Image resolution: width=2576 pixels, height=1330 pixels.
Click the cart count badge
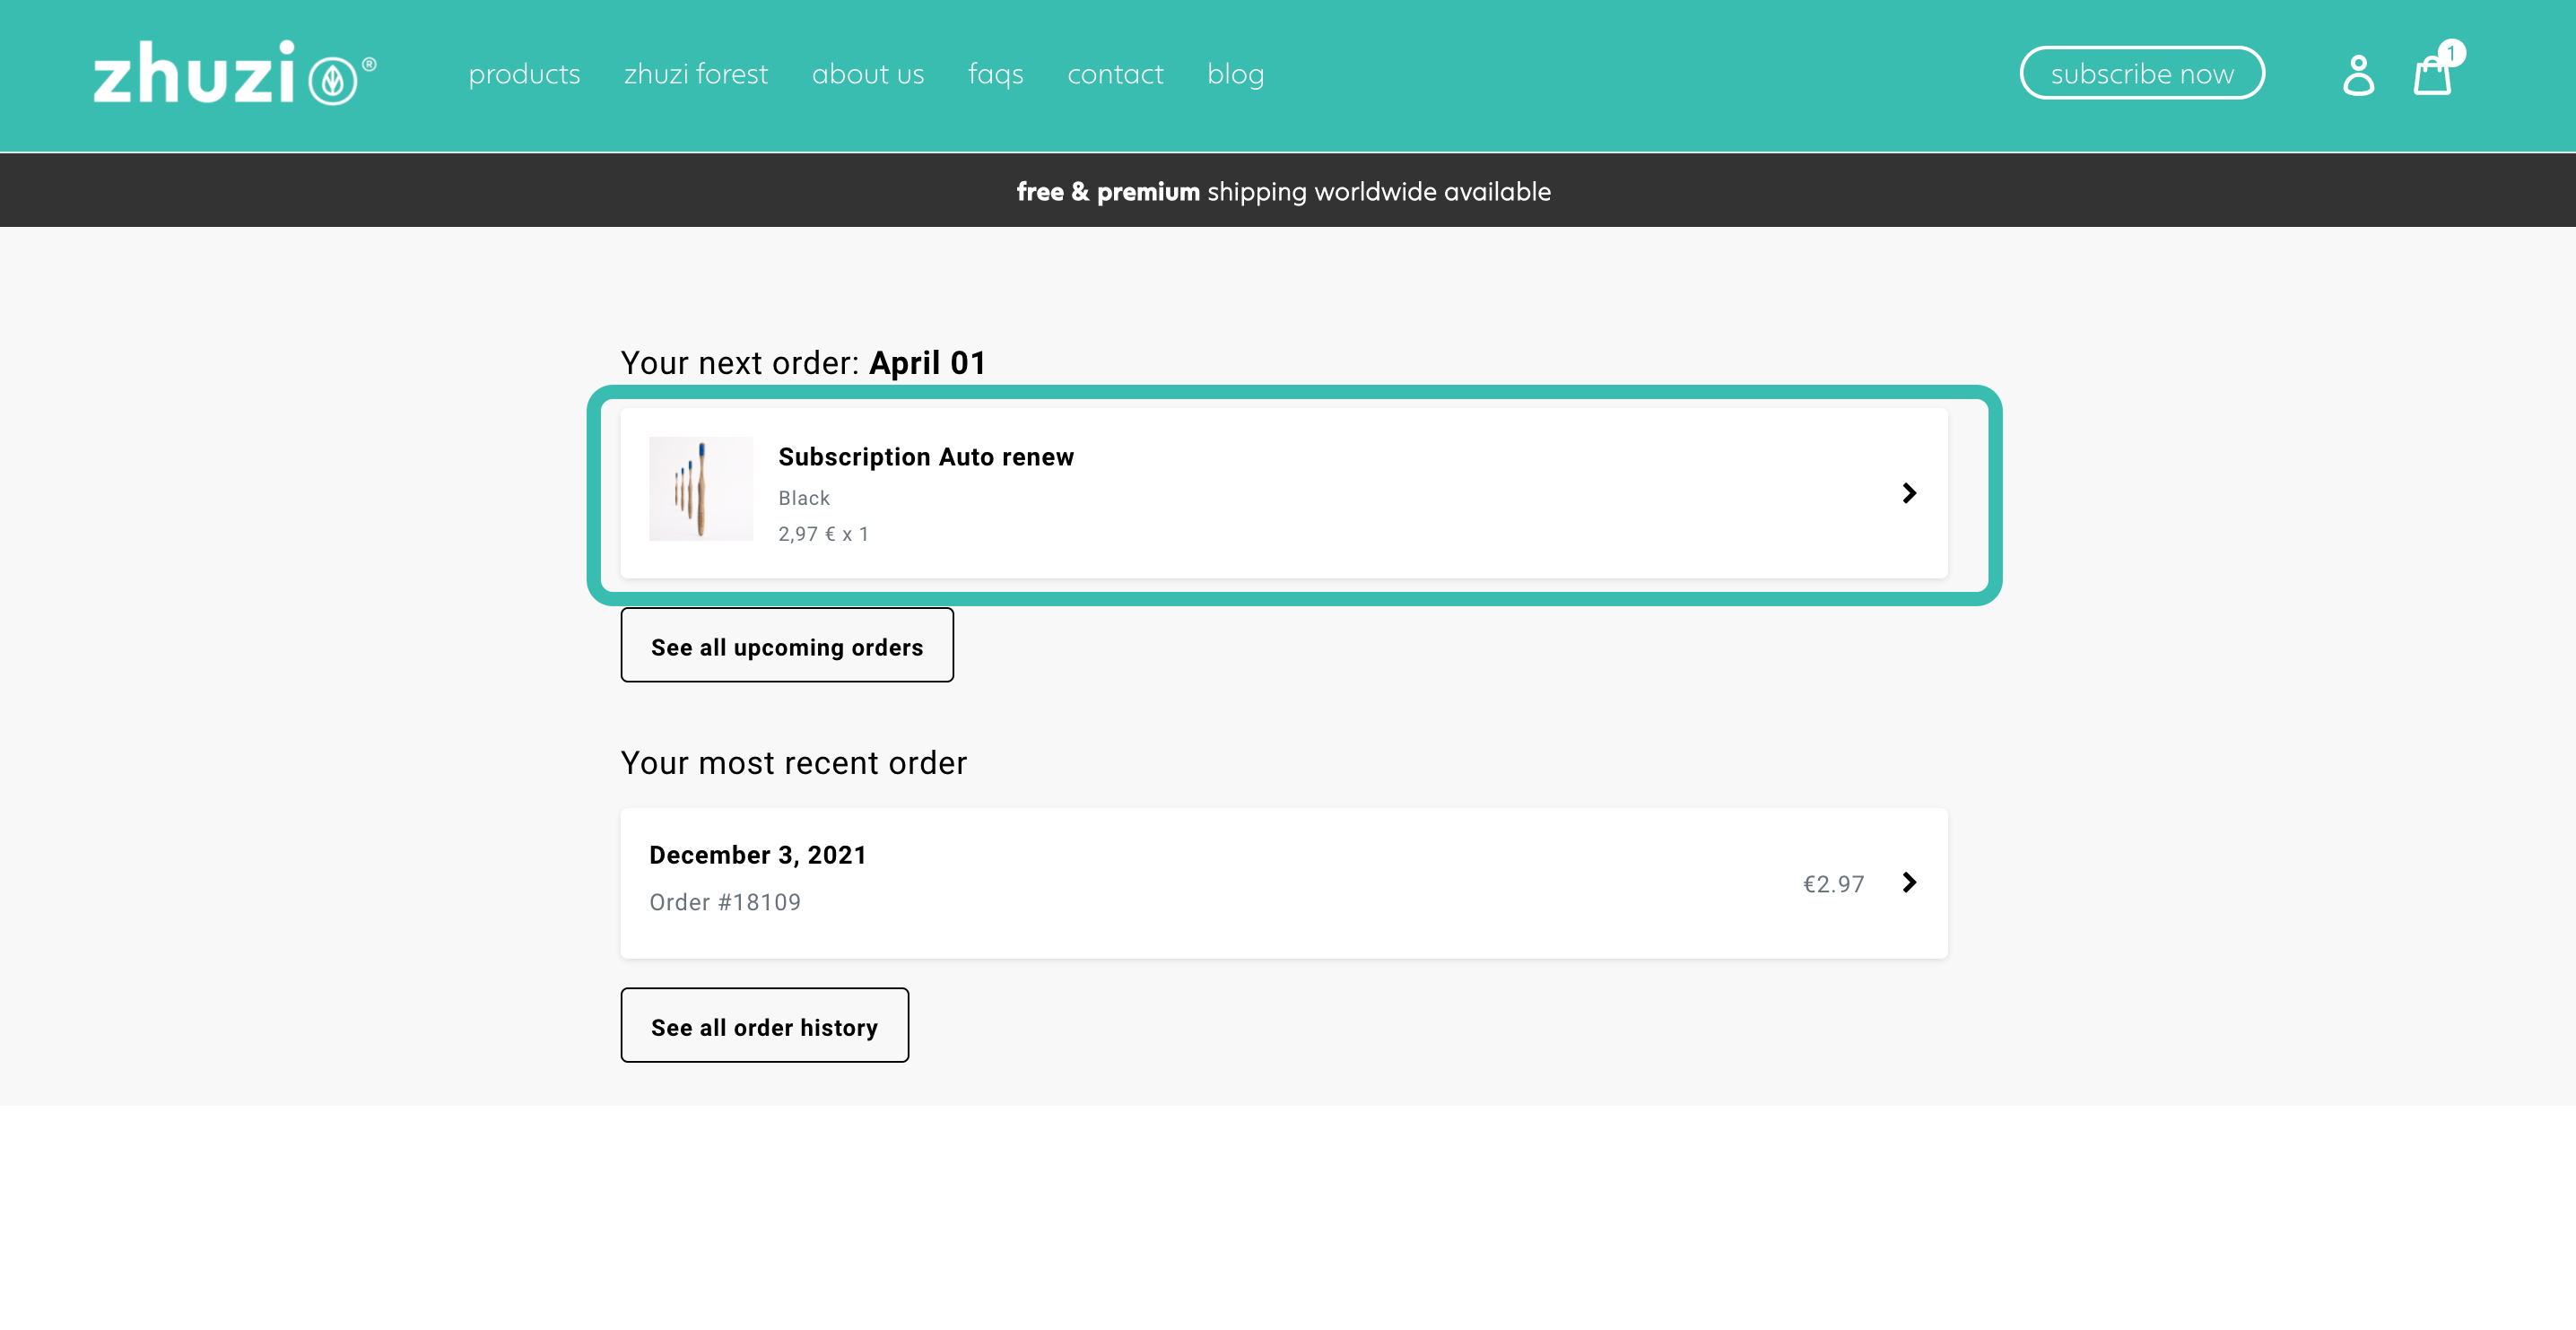2451,53
